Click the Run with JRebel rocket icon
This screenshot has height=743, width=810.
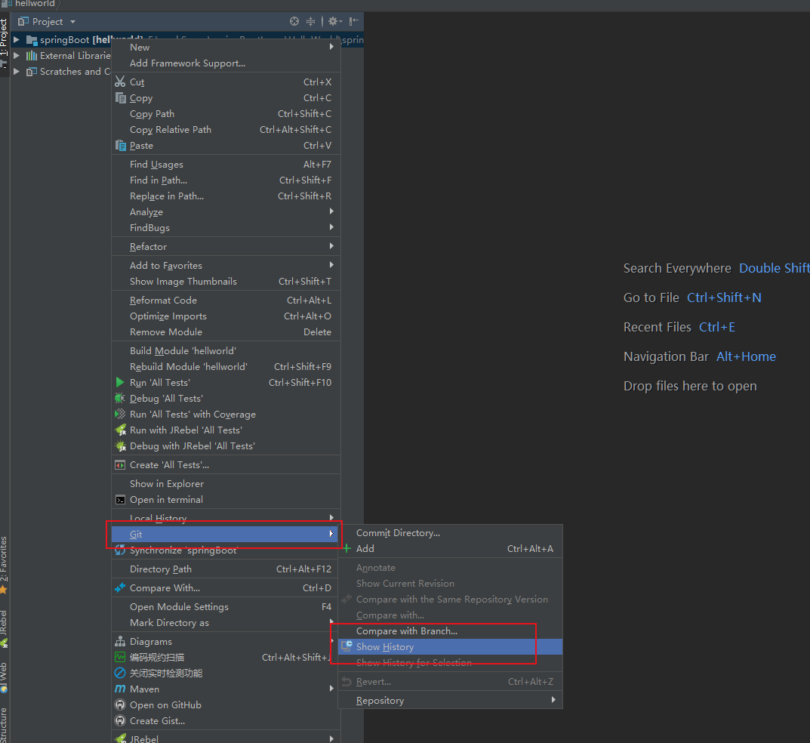pyautogui.click(x=120, y=430)
